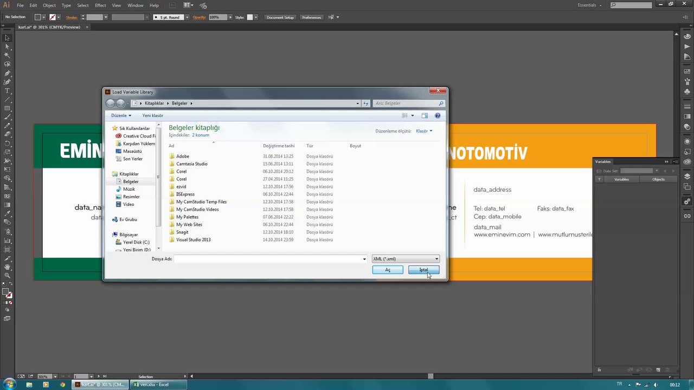The image size is (694, 390).
Task: Click the stroke color swatch in control bar
Action: click(x=53, y=17)
